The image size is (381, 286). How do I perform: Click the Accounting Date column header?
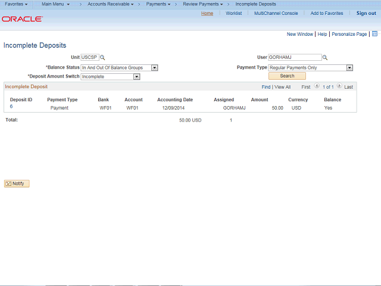175,100
